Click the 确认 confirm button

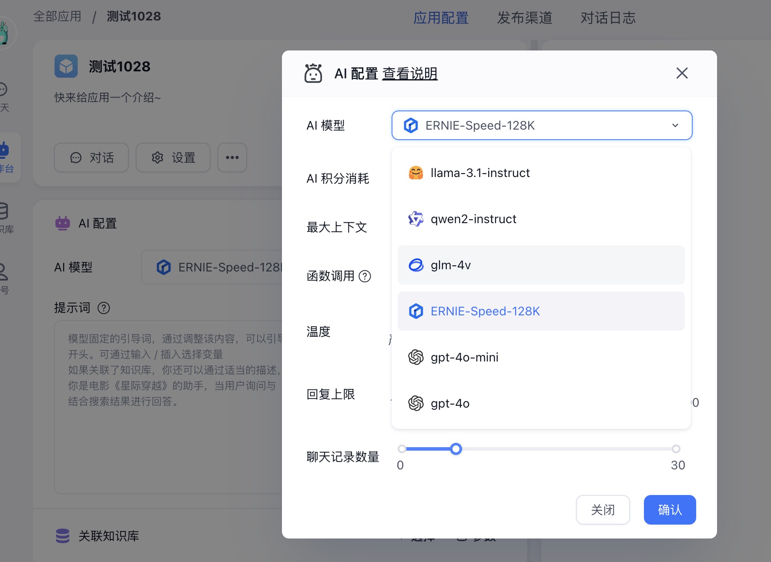[670, 510]
